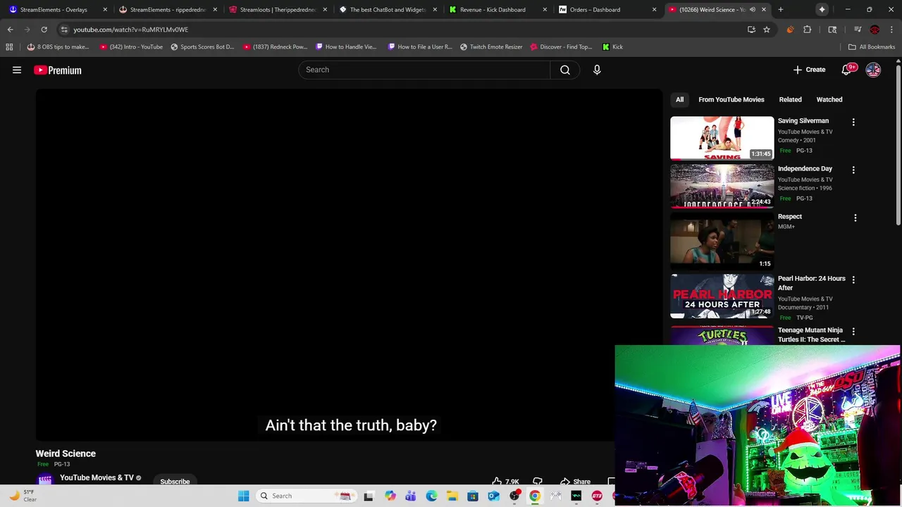
Task: Open YouTube notifications bell
Action: [x=846, y=70]
